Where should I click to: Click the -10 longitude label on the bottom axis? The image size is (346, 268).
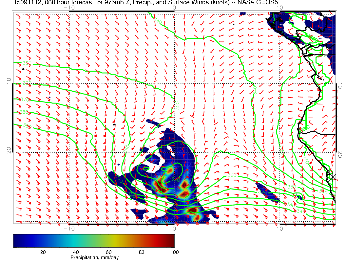coord(69,228)
